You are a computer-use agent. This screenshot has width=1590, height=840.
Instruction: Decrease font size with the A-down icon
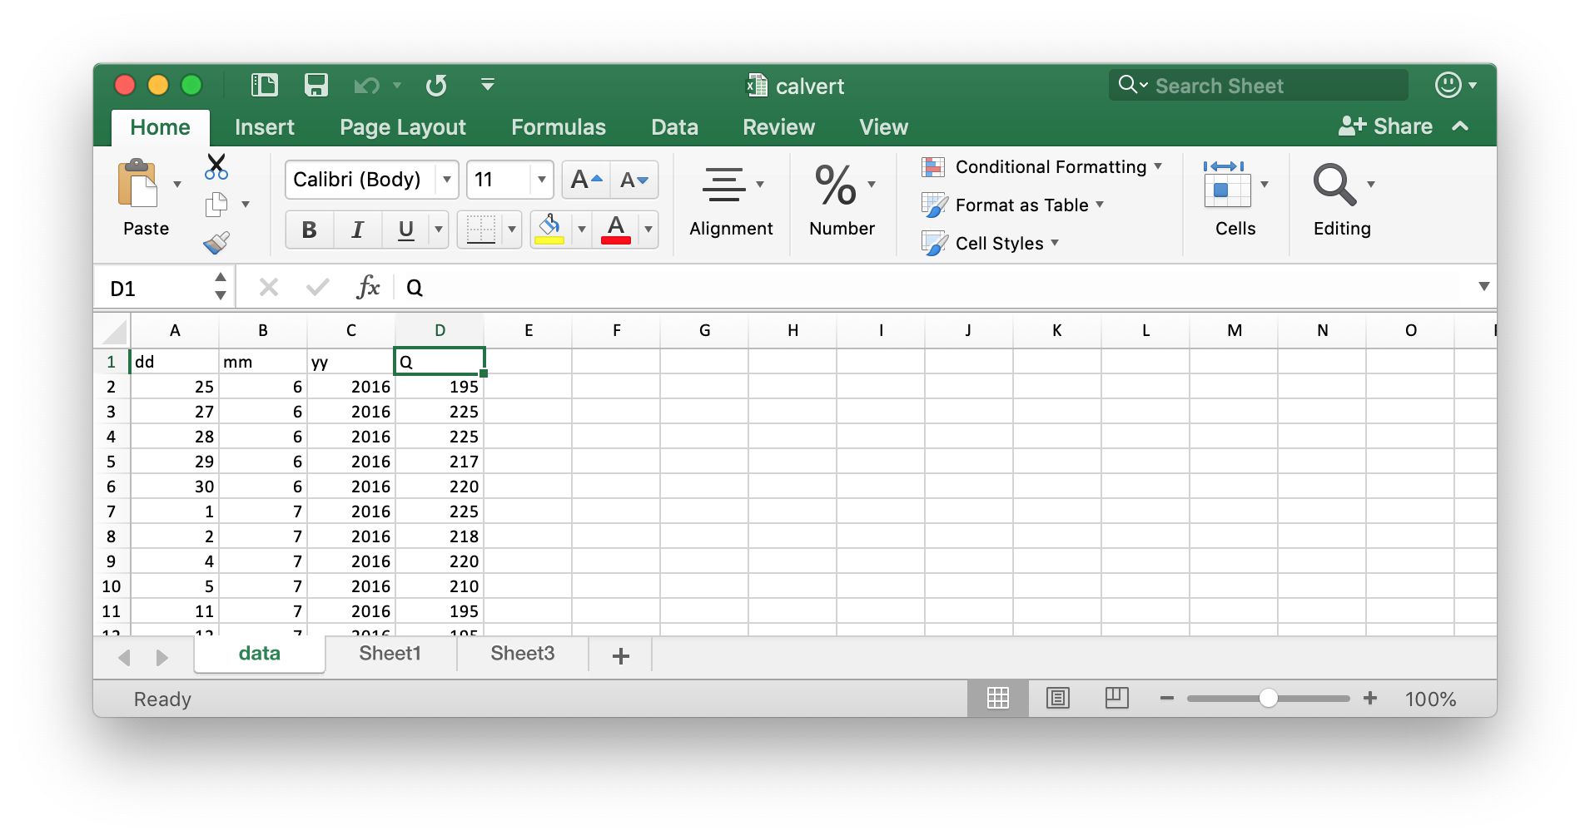coord(634,180)
